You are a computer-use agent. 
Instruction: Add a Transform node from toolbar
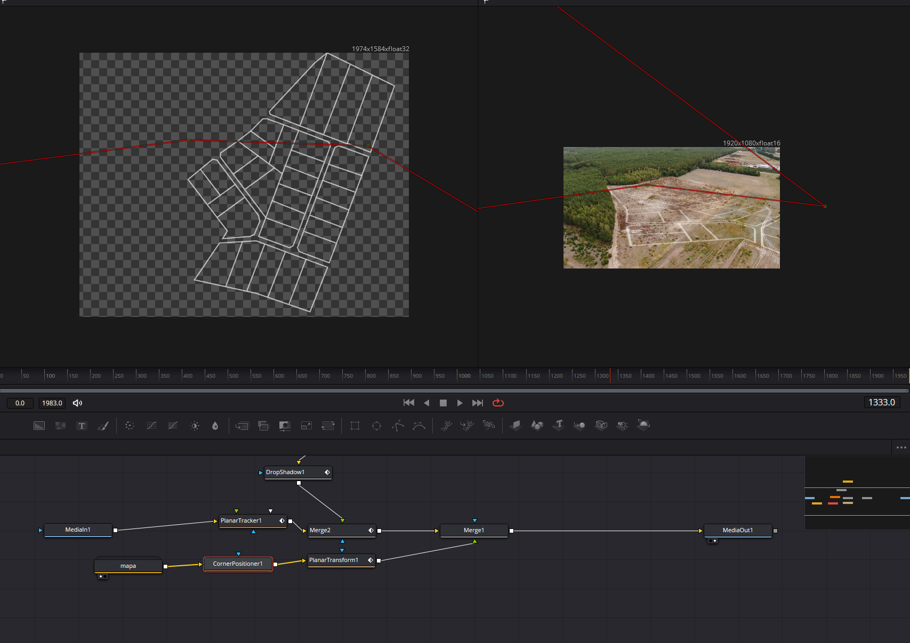click(x=328, y=426)
